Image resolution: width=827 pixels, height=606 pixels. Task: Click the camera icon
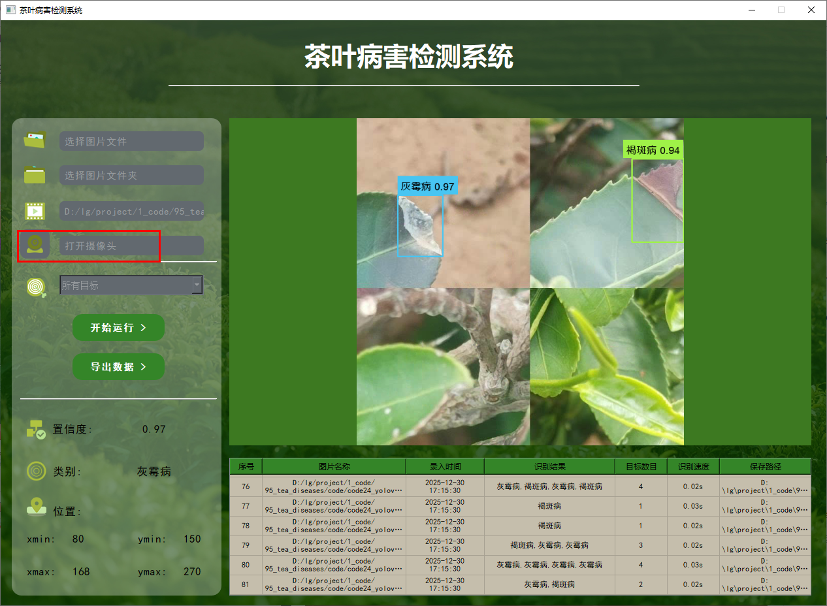(x=35, y=246)
